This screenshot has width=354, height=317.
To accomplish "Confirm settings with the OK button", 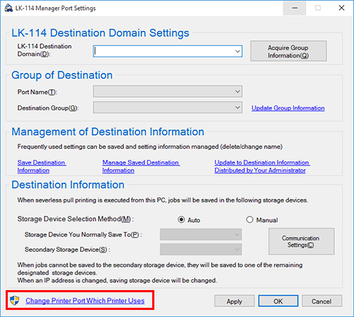I will (278, 301).
